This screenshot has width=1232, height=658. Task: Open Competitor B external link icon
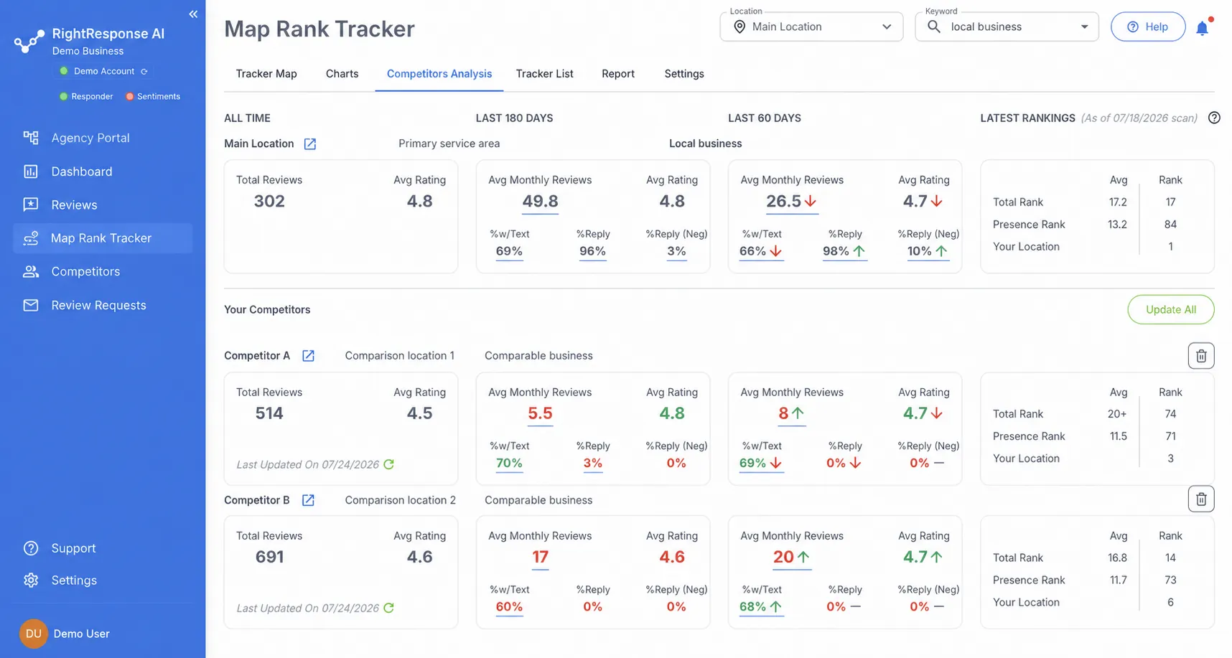(x=308, y=500)
